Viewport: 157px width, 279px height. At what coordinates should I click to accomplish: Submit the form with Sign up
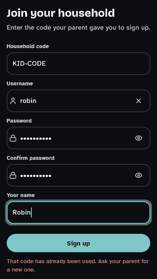tap(79, 243)
